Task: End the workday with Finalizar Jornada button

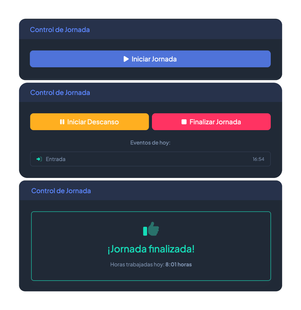Action: coord(211,122)
